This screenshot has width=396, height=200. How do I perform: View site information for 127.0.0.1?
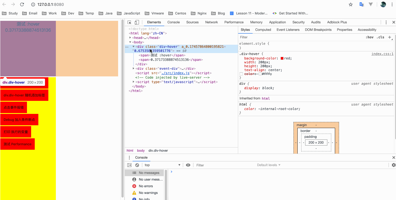[33, 4]
